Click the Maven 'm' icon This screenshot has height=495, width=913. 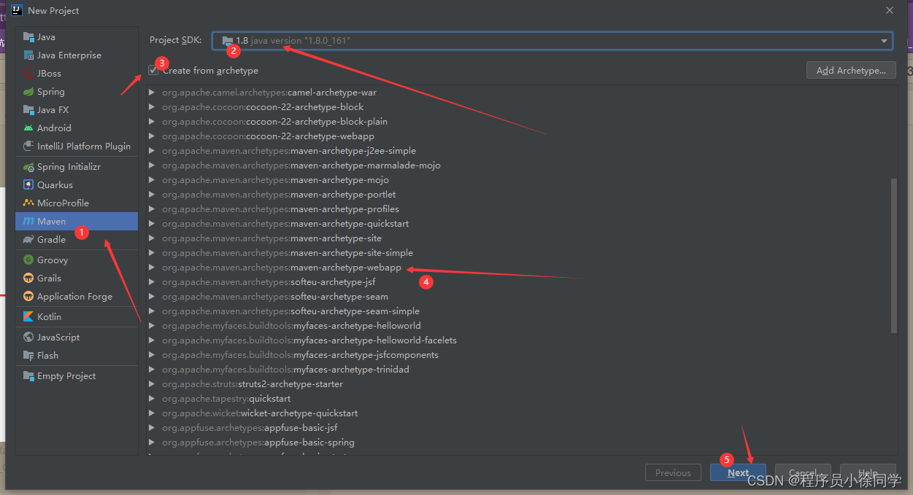point(28,222)
